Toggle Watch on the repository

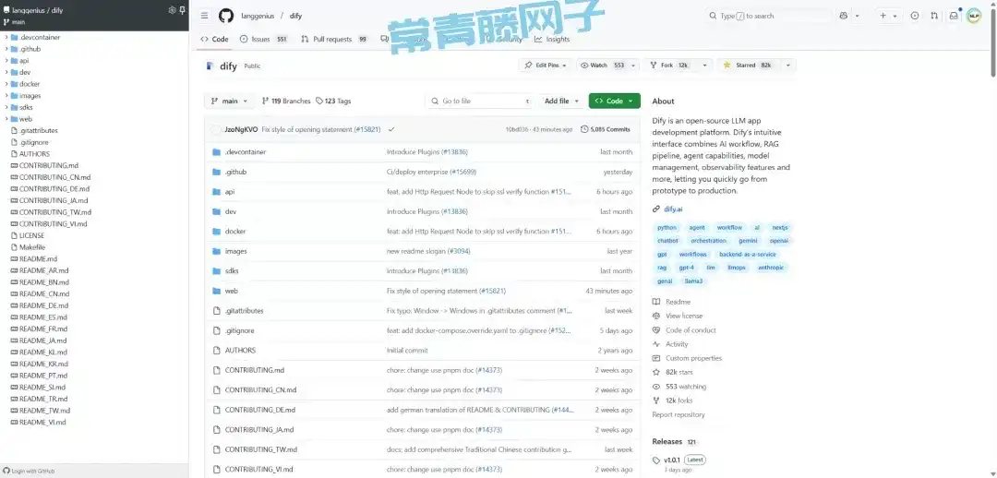602,66
